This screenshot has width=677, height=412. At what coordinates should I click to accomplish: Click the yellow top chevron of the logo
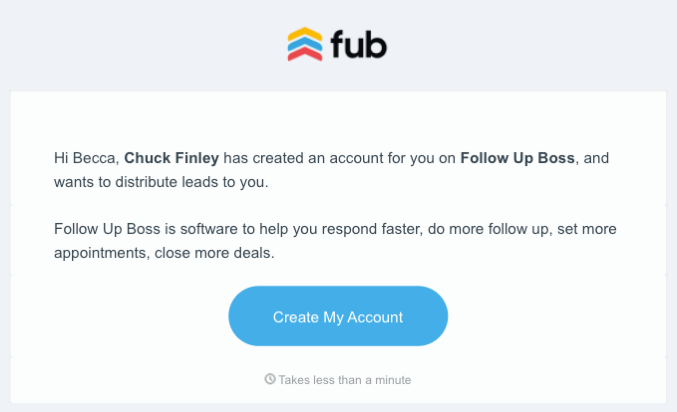pyautogui.click(x=305, y=33)
